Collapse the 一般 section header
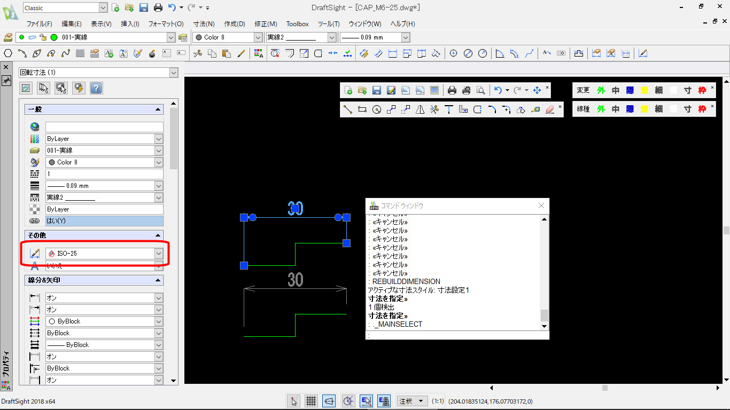The height and width of the screenshot is (410, 730). 94,109
